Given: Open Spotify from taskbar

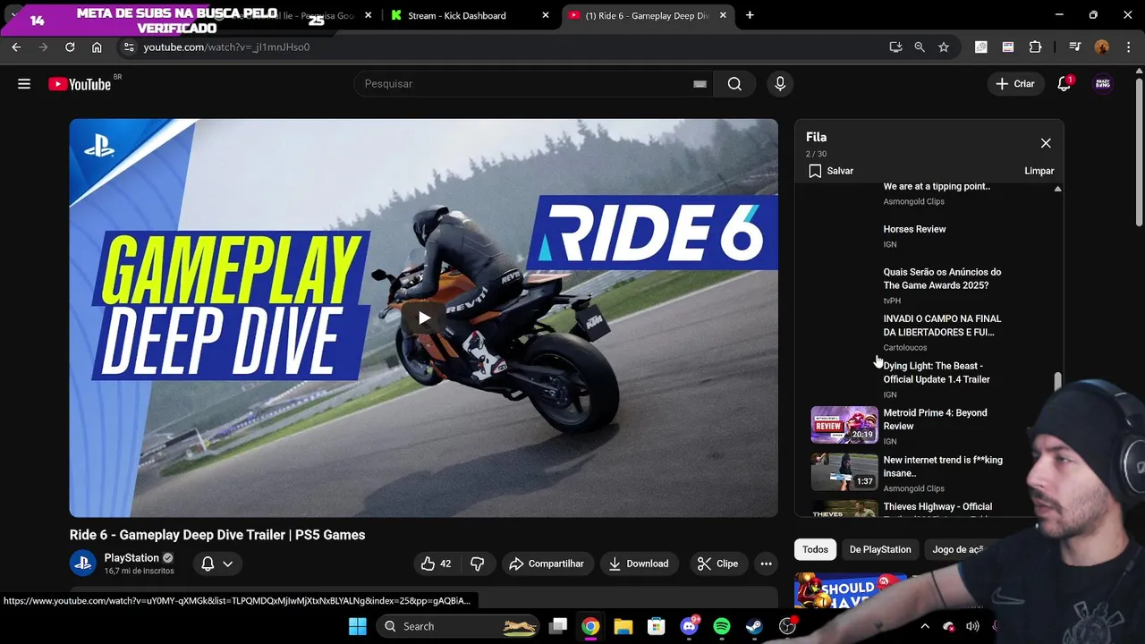Looking at the screenshot, I should pyautogui.click(x=722, y=626).
